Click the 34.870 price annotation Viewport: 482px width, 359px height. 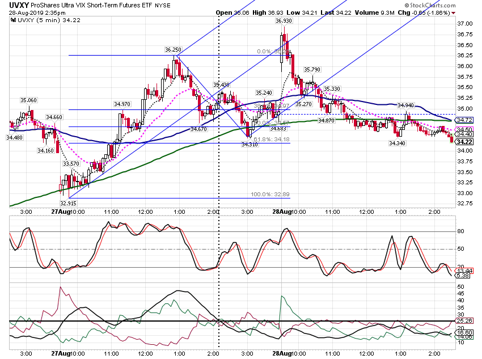326,120
